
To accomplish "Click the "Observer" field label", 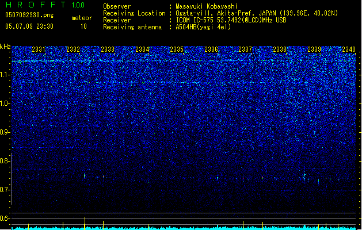I will 117,6.
